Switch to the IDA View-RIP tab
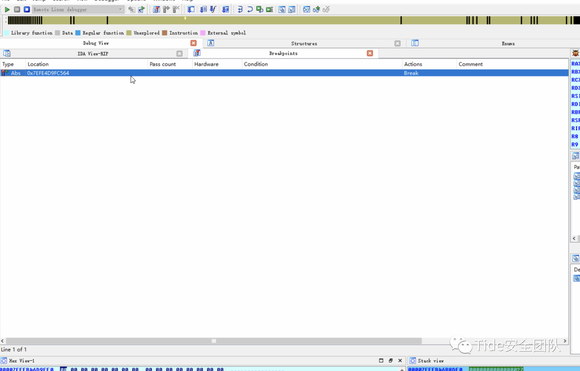580x371 pixels. (x=93, y=54)
